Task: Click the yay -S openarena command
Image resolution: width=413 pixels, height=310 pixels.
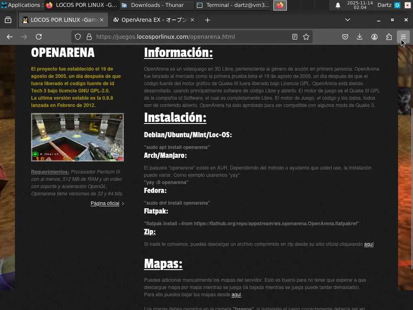Action: point(166,182)
